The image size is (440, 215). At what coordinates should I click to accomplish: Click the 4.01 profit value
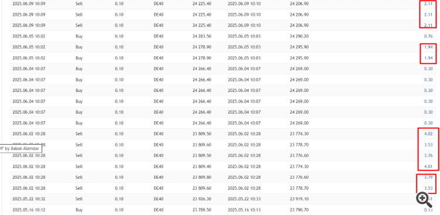(428, 166)
